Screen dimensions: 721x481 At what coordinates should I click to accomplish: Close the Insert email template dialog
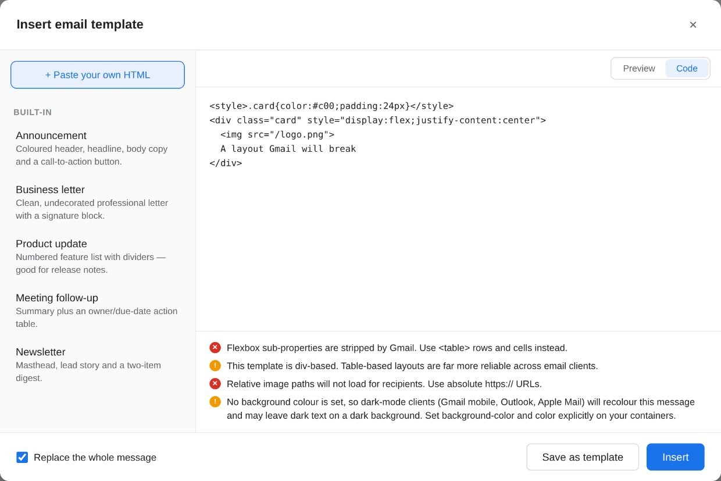693,24
